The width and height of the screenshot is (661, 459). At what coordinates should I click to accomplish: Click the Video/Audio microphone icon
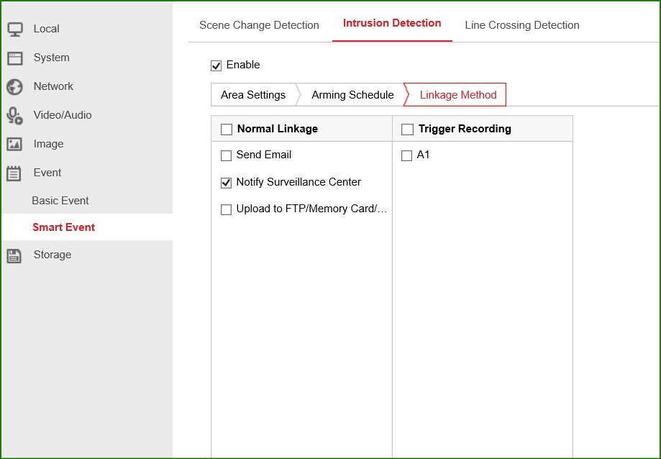[x=14, y=116]
